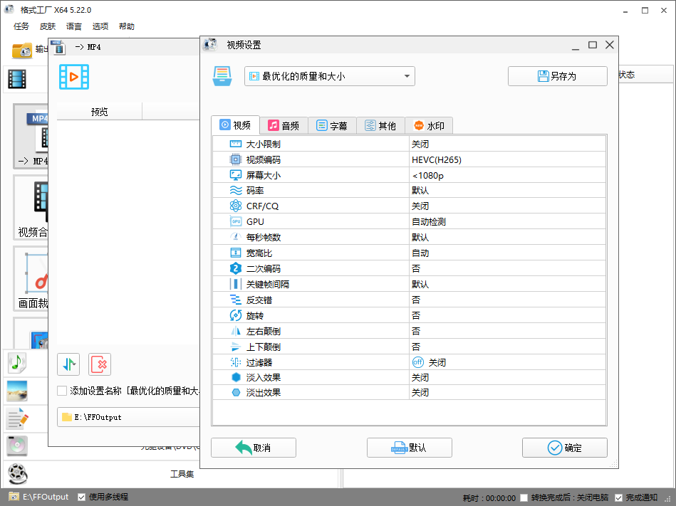Image resolution: width=676 pixels, height=506 pixels.
Task: Click the blue video clip icon in MP4 window
Action: pos(74,77)
